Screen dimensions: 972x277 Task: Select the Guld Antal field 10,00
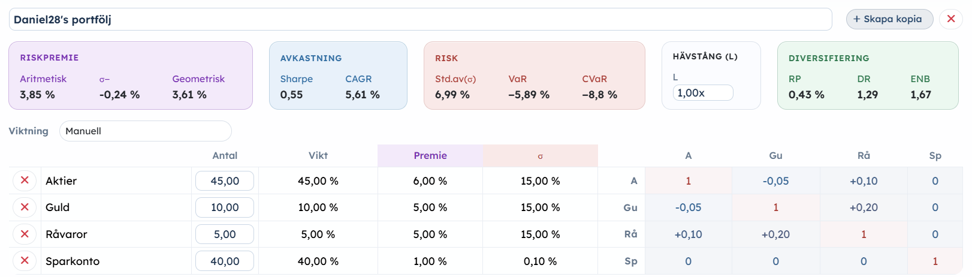(225, 207)
